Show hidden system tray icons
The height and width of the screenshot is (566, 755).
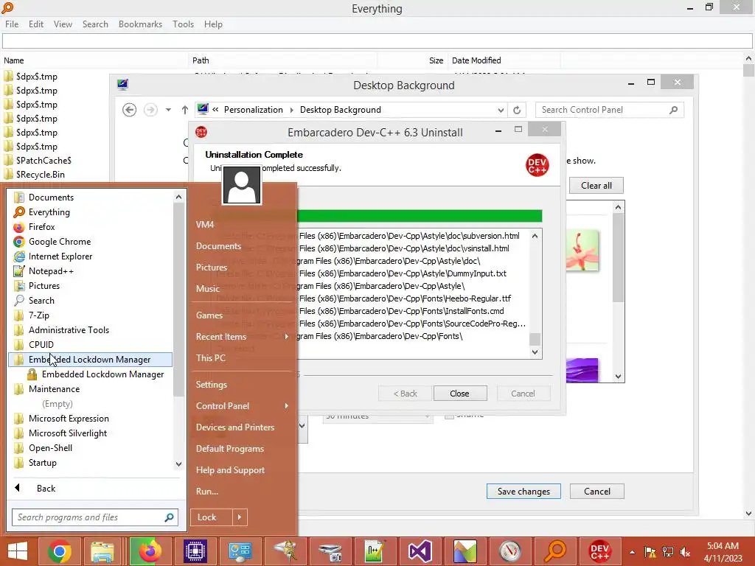click(x=632, y=552)
